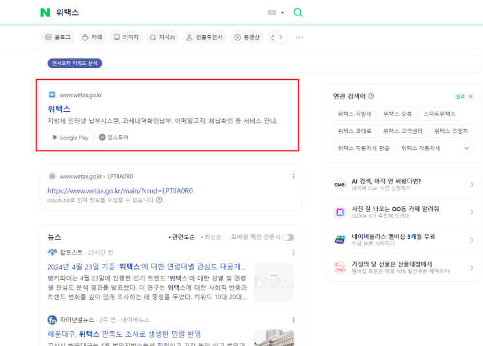This screenshot has height=346, width=483.
Task: Open the 해운대구 위택스 만족도 article
Action: [124, 334]
